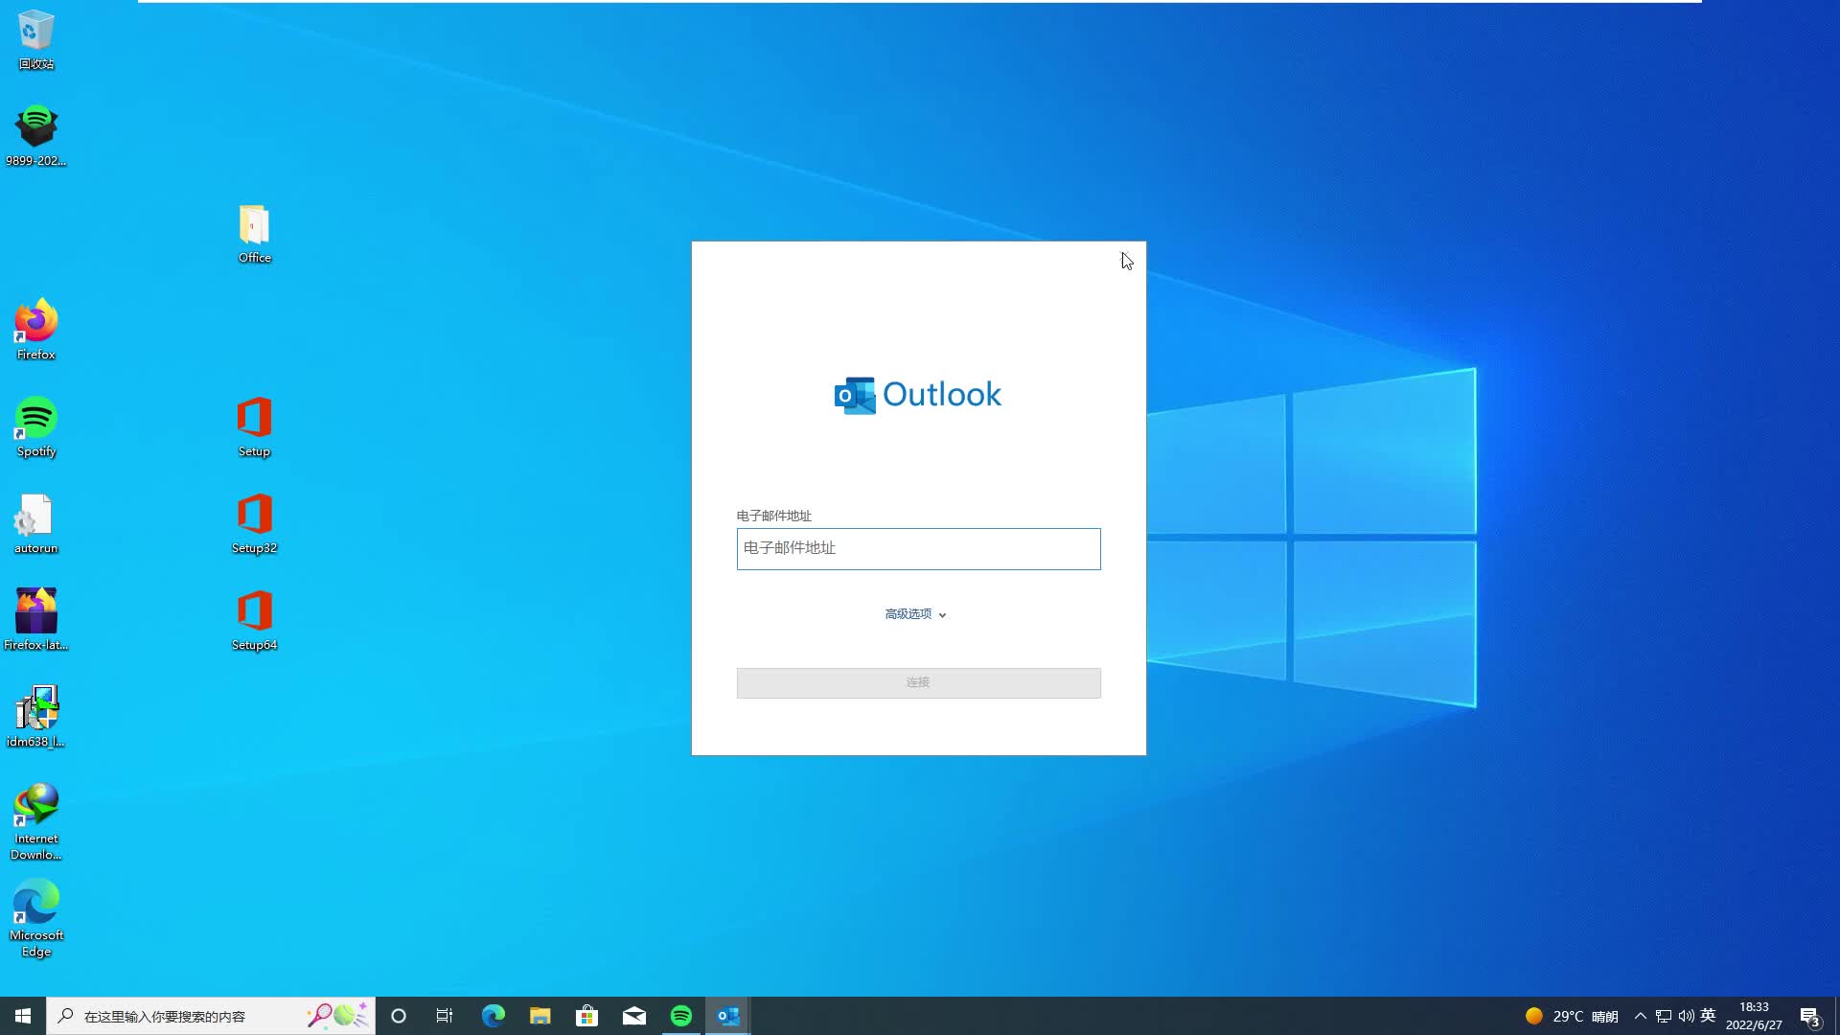
Task: Open Microsoft Store from the taskbar
Action: 586,1016
